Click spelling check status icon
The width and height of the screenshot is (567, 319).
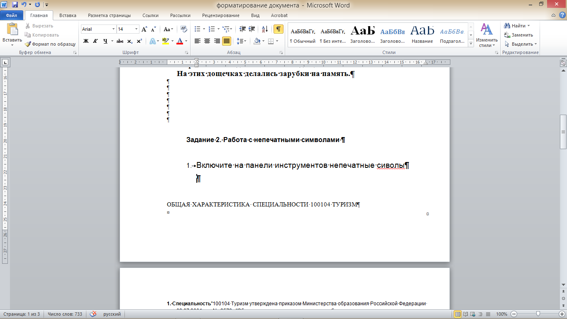click(93, 314)
